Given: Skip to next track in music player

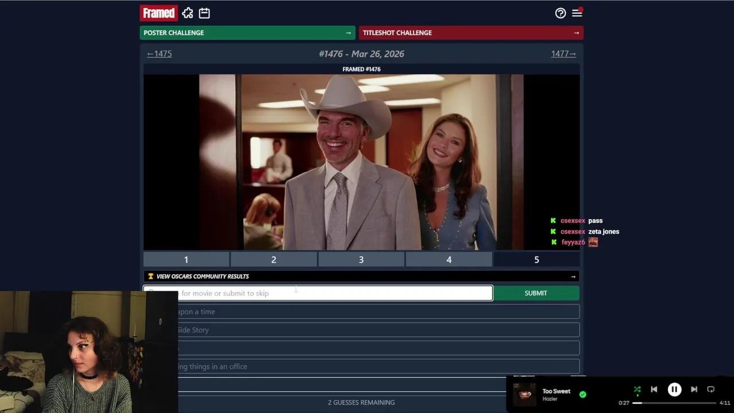Looking at the screenshot, I should point(694,389).
